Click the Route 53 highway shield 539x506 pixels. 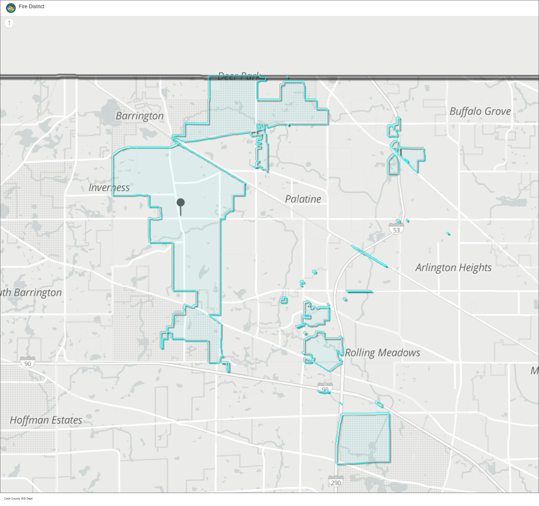[x=396, y=230]
